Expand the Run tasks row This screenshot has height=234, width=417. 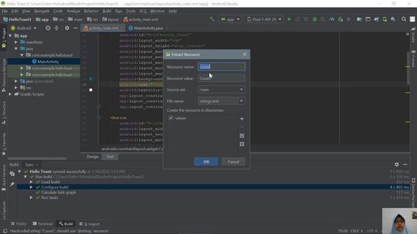31,198
